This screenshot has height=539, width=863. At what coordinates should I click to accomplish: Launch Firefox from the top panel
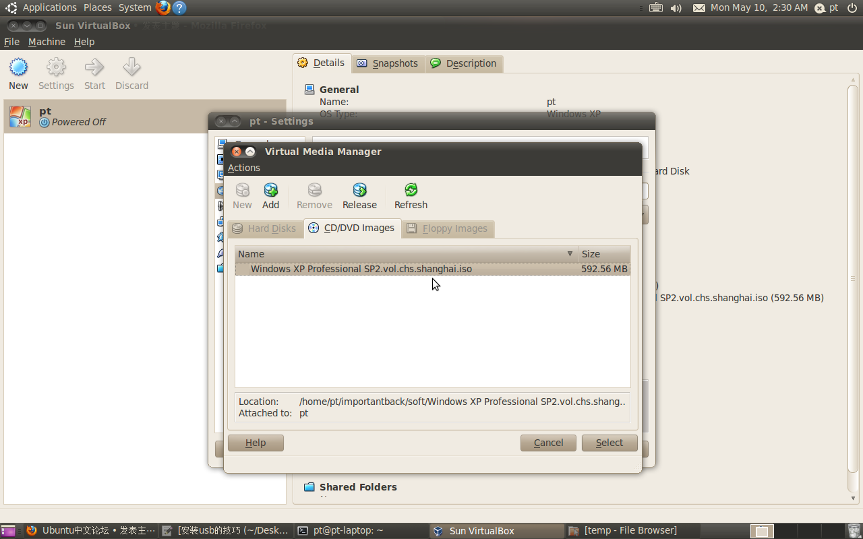162,7
